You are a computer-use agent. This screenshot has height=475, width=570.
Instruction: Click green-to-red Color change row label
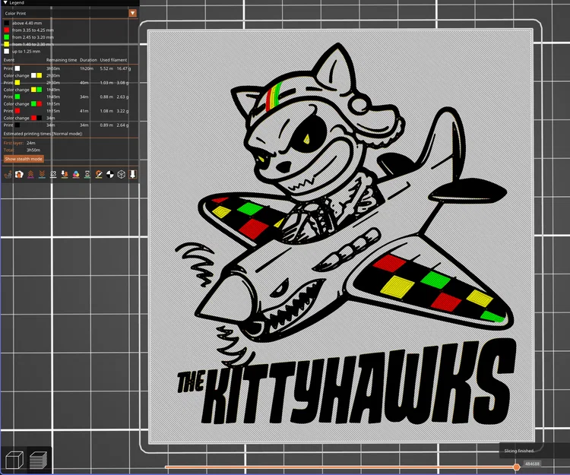(17, 104)
